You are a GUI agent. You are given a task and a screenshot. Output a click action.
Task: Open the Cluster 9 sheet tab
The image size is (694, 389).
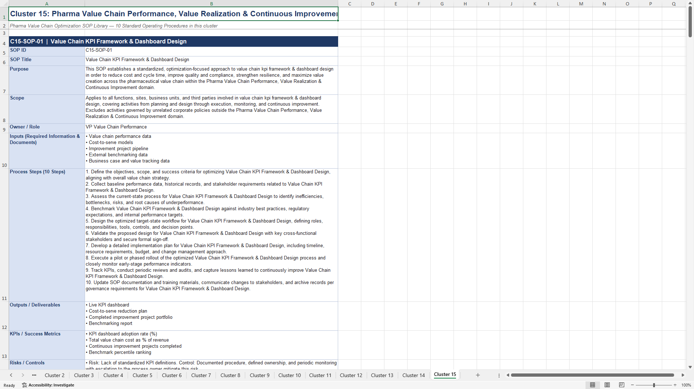260,375
